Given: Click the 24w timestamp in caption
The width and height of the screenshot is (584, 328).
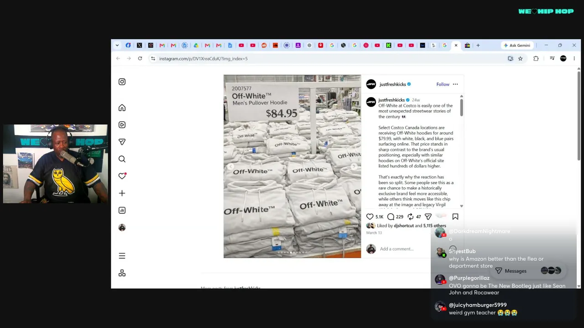Looking at the screenshot, I should click(416, 100).
